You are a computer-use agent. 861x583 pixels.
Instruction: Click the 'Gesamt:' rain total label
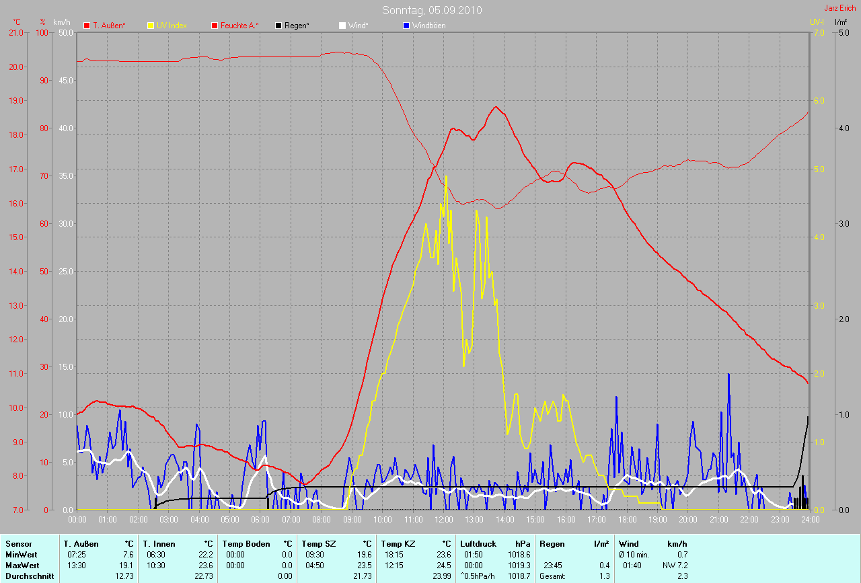553,576
